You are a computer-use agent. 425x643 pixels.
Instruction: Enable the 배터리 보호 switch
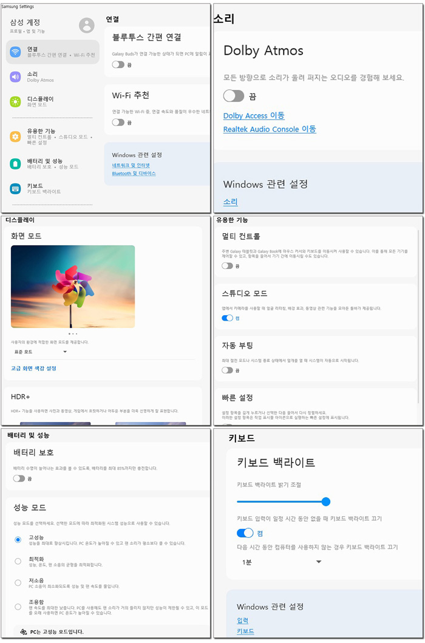(x=19, y=478)
